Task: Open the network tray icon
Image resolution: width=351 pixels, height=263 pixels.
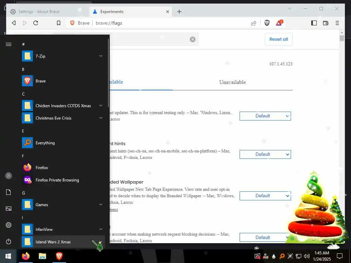Action: [299, 256]
